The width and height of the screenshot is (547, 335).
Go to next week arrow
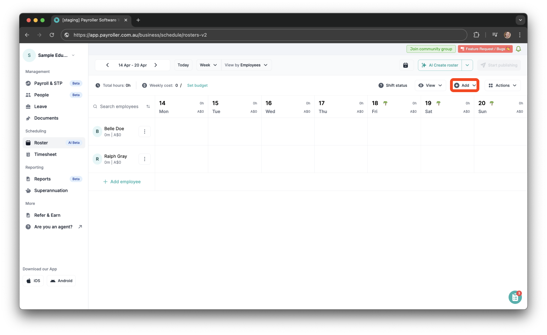click(156, 65)
